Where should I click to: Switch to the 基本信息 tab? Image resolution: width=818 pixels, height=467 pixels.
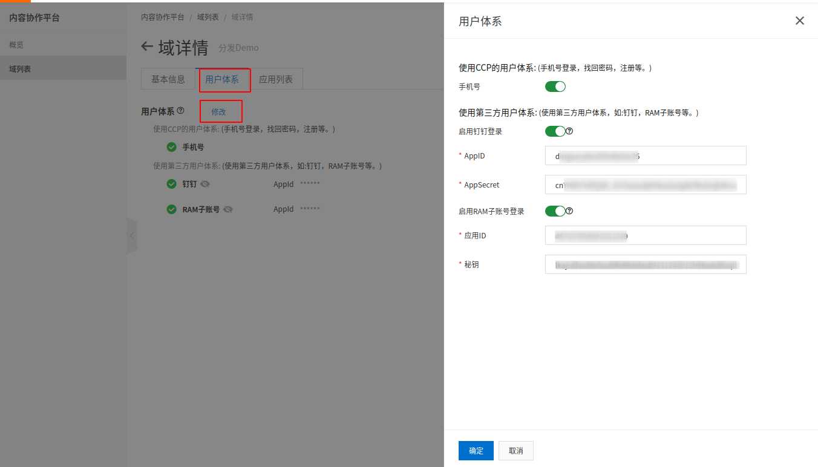(168, 79)
